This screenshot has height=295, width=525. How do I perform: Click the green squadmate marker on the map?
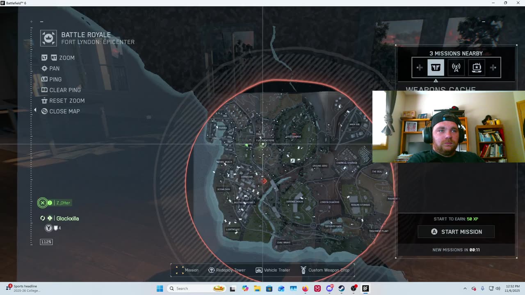[x=247, y=145]
